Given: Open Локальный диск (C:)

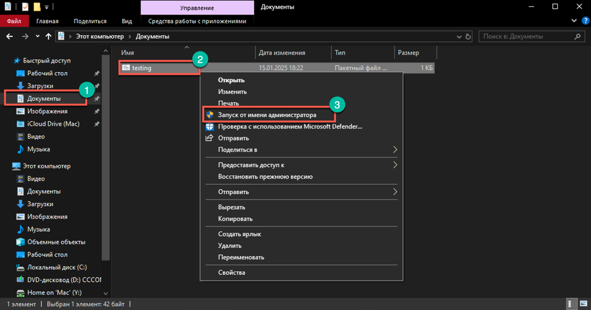Looking at the screenshot, I should (x=57, y=267).
